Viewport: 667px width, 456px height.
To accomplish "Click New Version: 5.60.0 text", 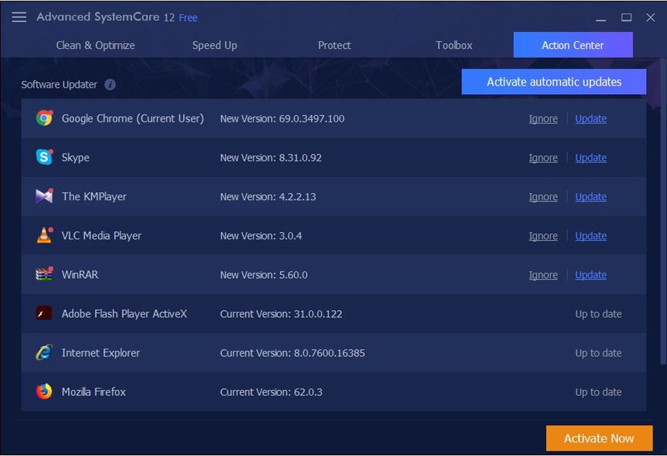I will point(264,275).
